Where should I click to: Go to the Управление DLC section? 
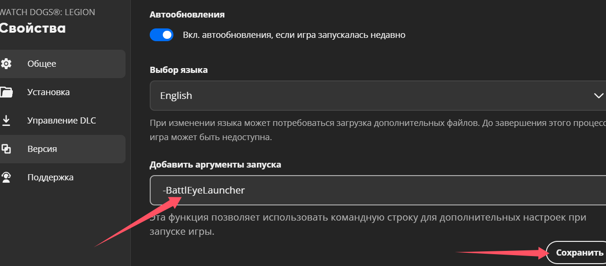[x=63, y=120]
